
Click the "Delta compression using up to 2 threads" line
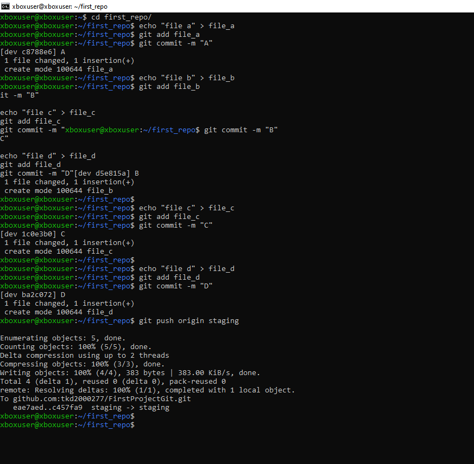click(85, 356)
